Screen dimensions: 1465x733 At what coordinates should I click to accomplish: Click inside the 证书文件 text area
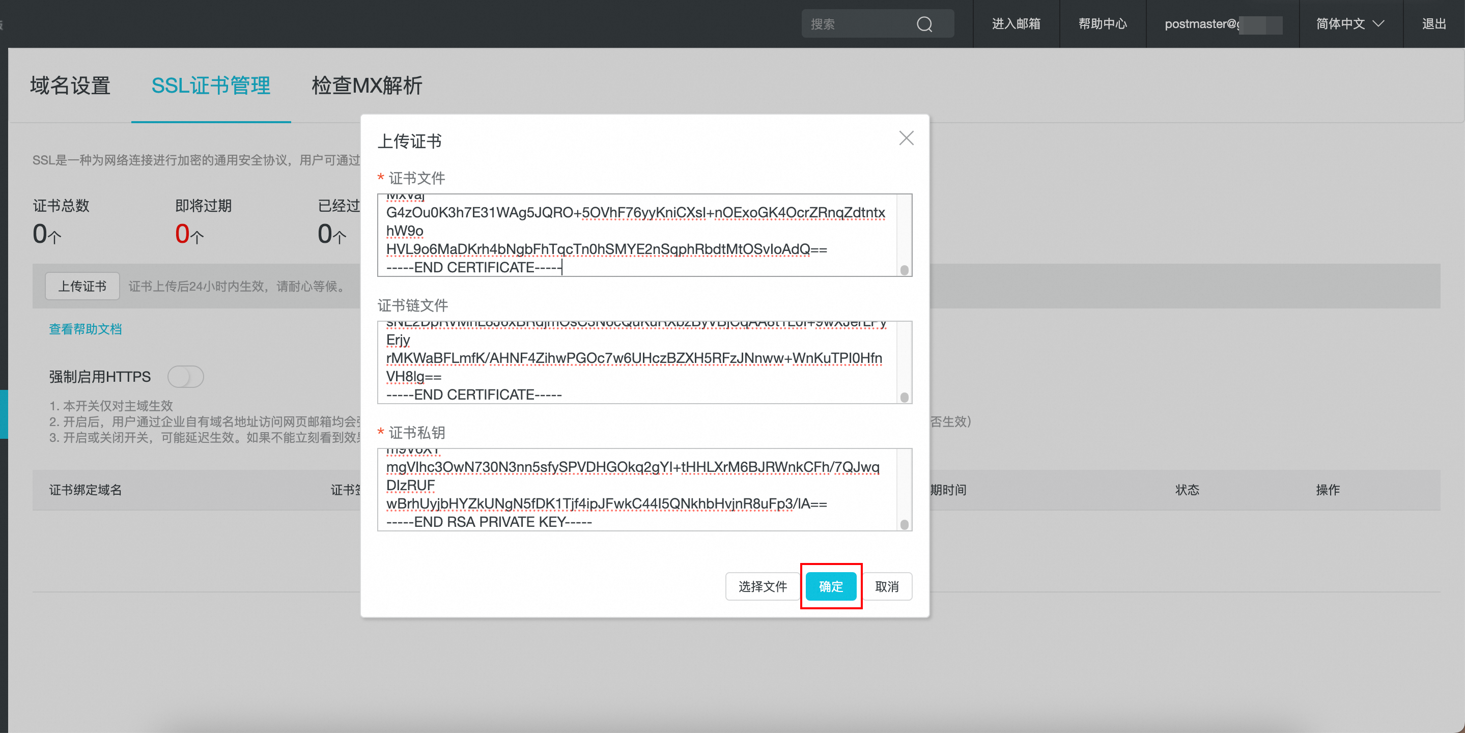click(x=637, y=235)
